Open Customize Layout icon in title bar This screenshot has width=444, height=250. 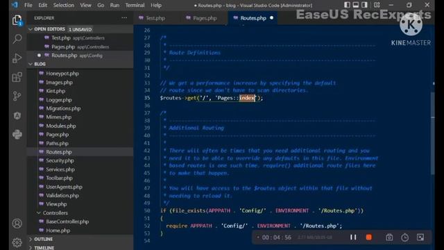click(377, 5)
